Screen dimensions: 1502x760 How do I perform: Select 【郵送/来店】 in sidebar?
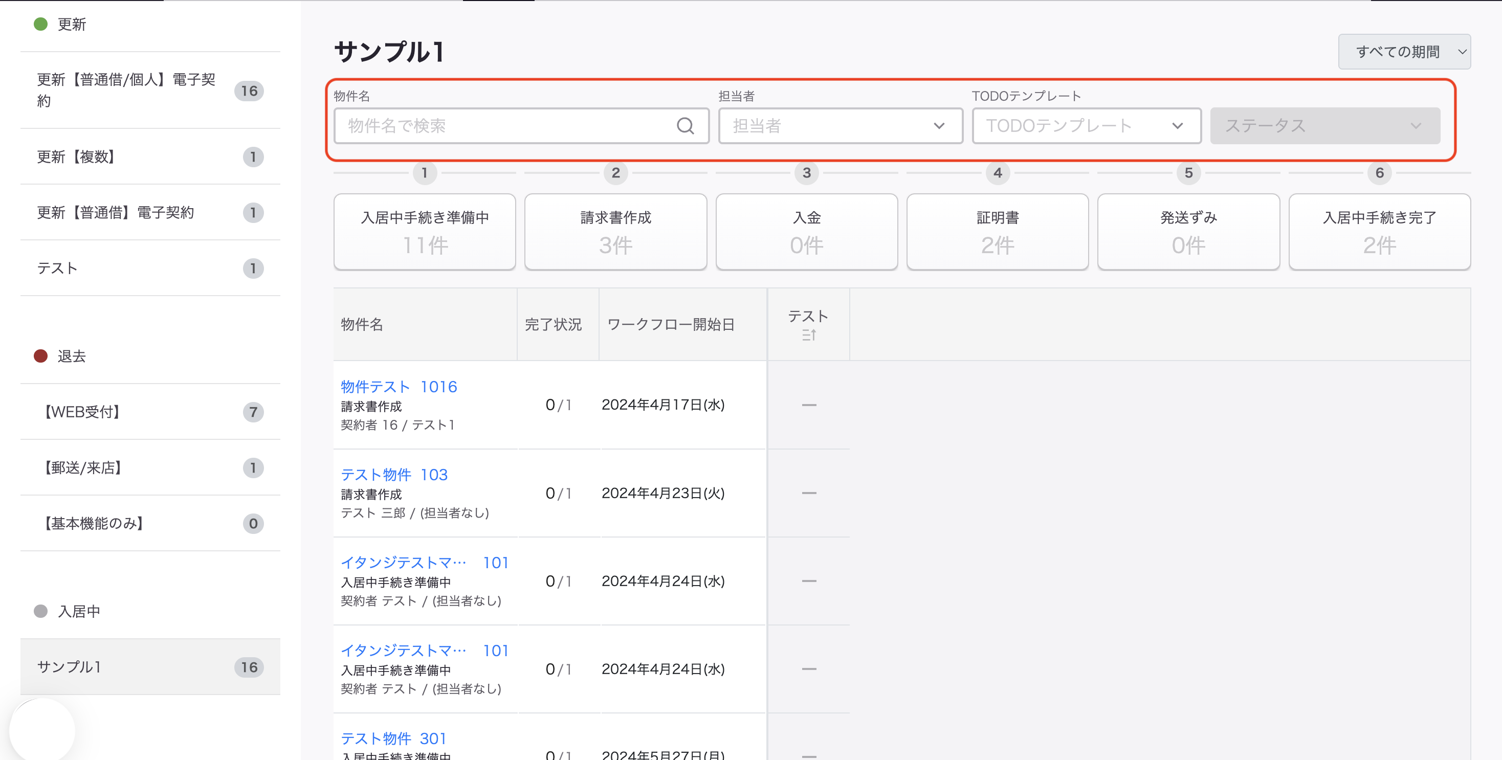150,468
